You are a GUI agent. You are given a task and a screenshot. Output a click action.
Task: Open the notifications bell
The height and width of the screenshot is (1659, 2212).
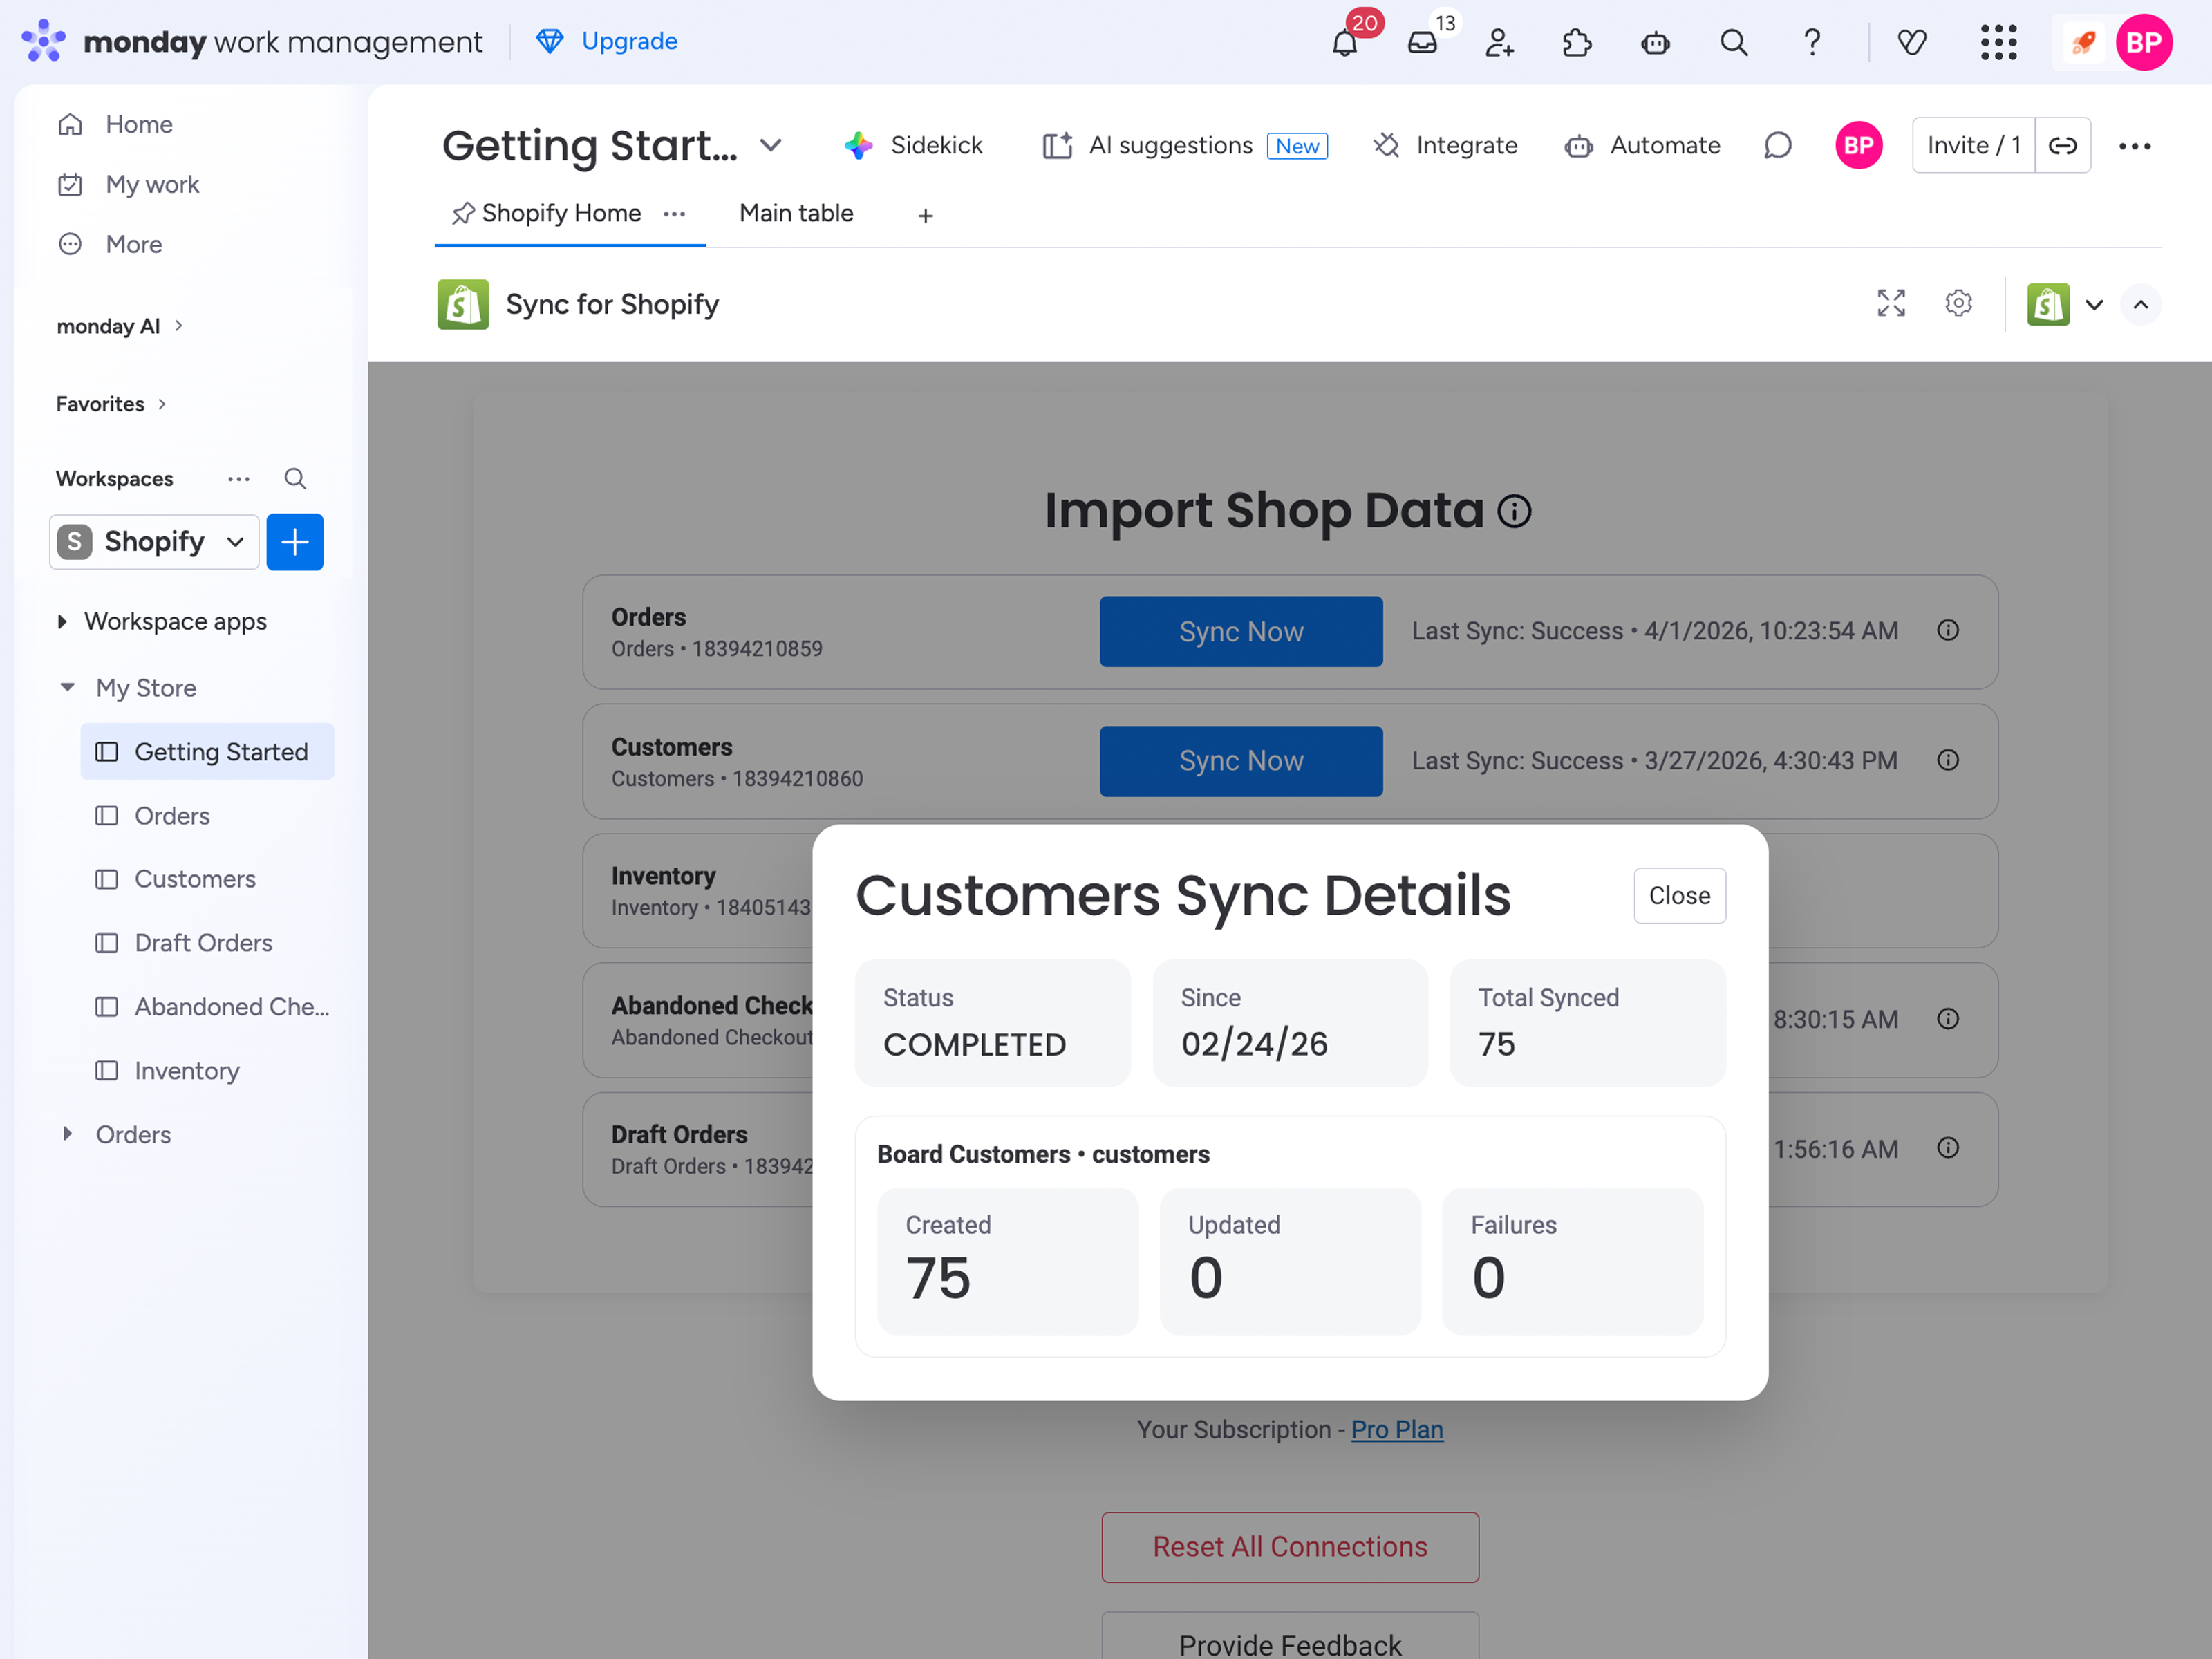point(1344,42)
